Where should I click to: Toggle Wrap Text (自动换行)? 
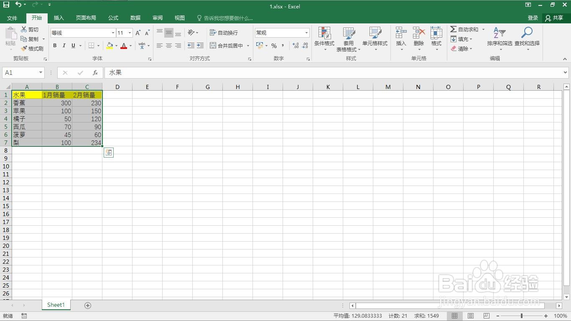[x=224, y=33]
